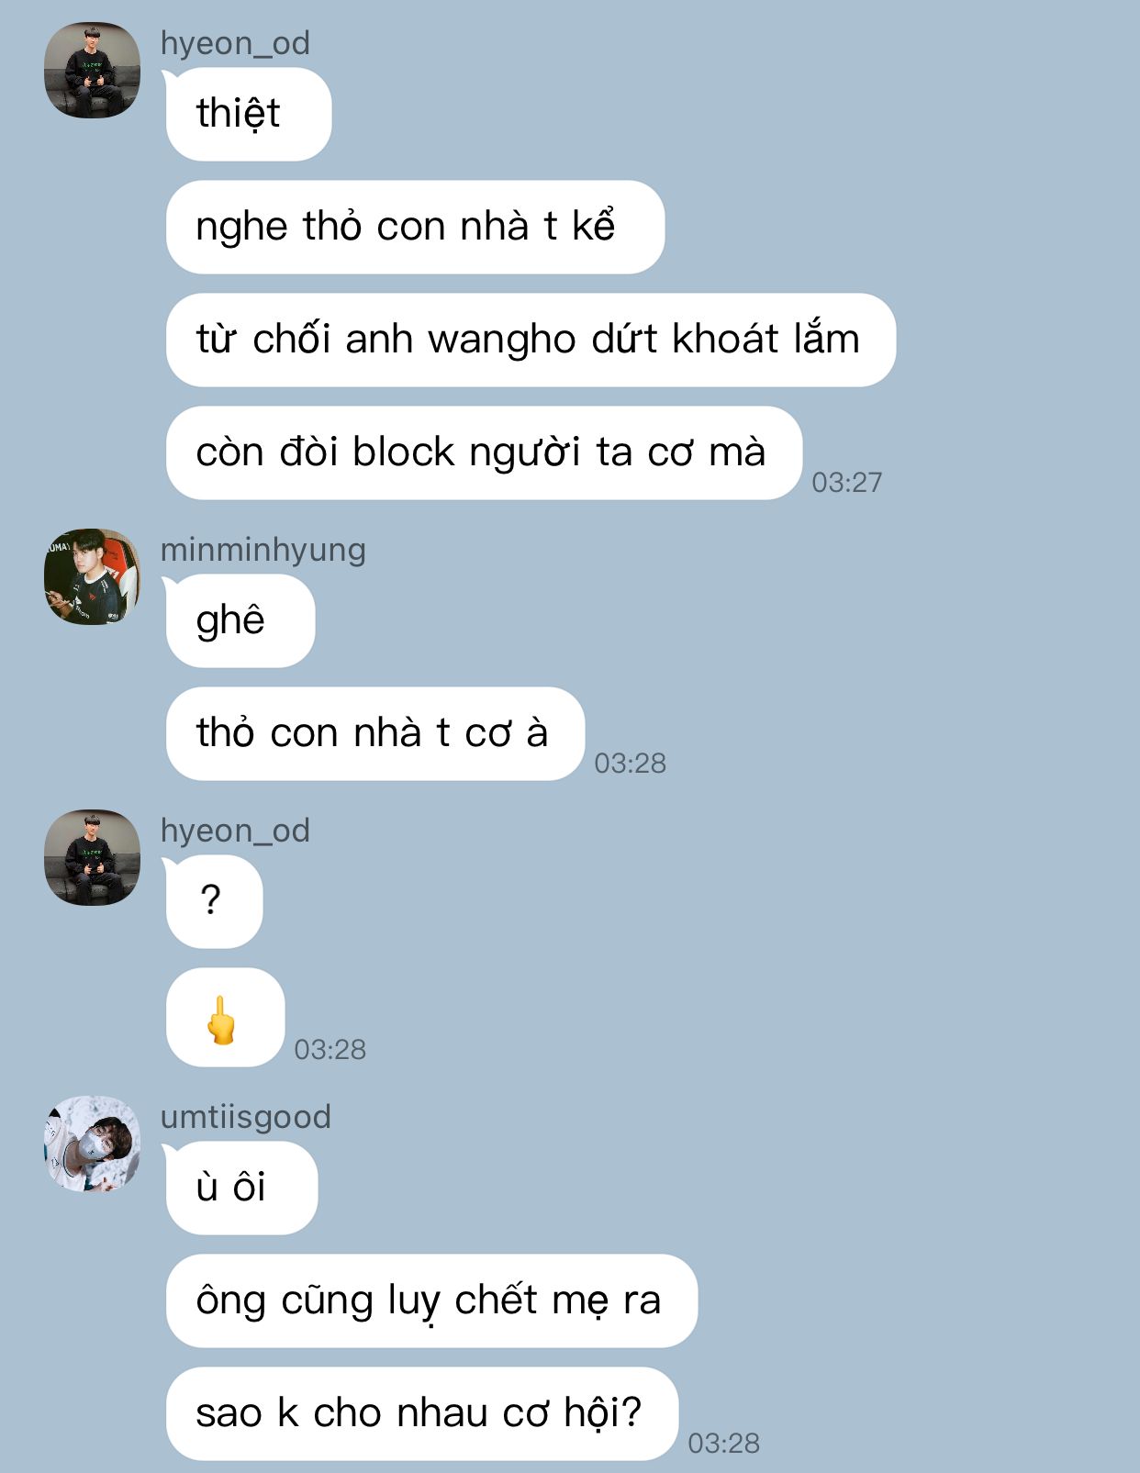Tap message "còn đòi block người ta cơ mà"
Screen dimensions: 1140x1473
coord(484,452)
